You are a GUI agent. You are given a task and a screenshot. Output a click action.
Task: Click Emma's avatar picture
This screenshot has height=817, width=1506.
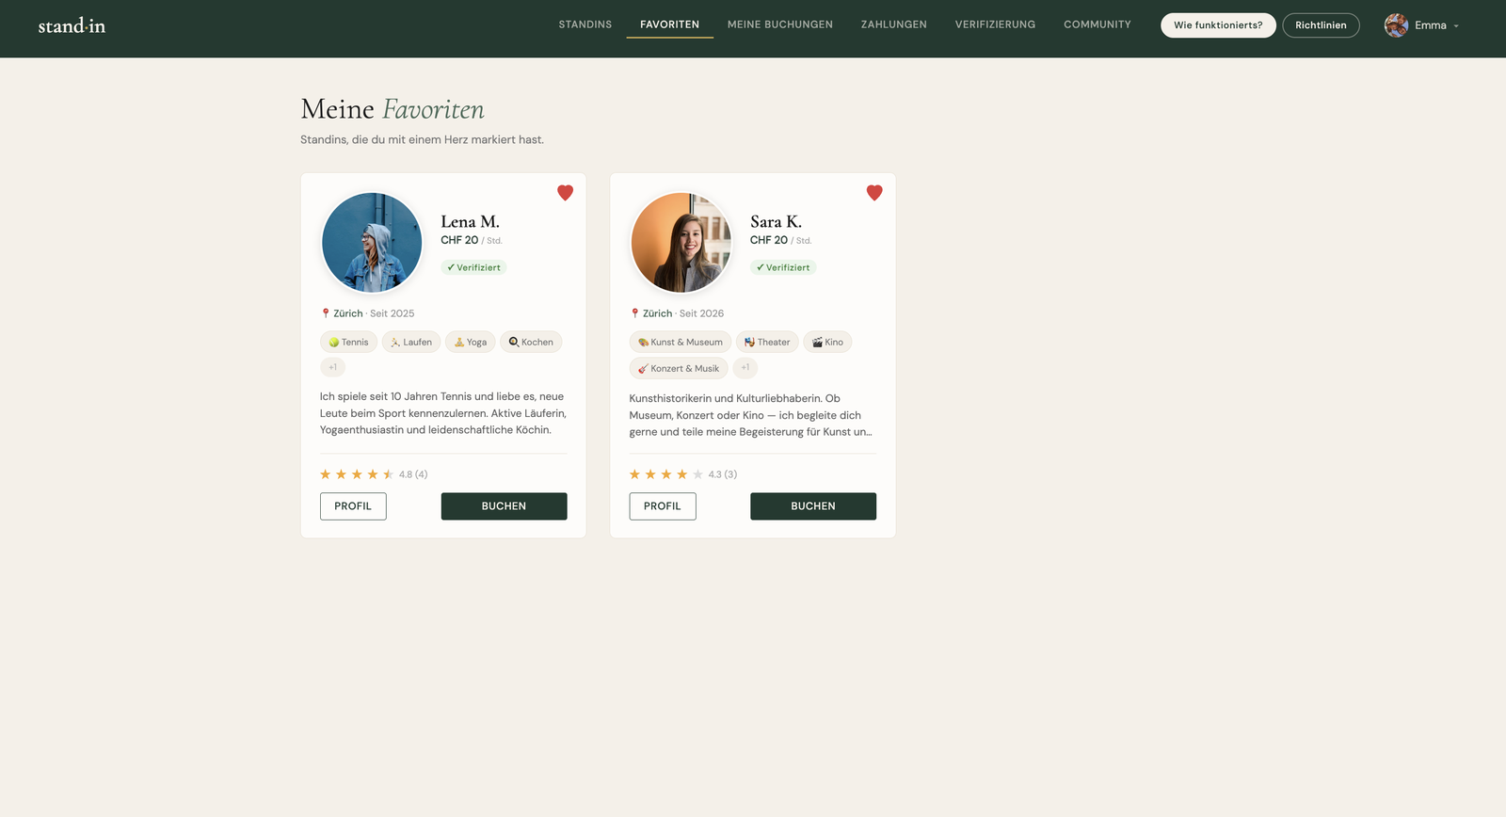coord(1396,25)
